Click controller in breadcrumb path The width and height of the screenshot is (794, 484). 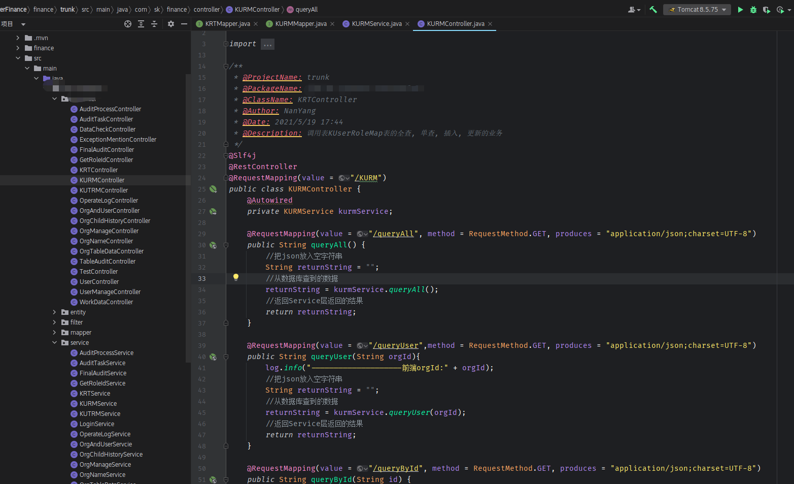pyautogui.click(x=206, y=10)
